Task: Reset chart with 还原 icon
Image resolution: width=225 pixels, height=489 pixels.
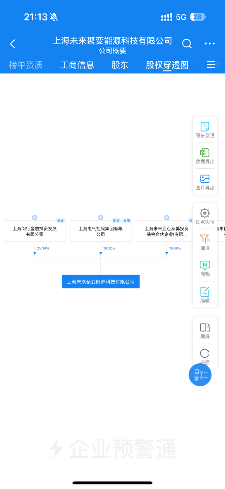Action: 205,357
